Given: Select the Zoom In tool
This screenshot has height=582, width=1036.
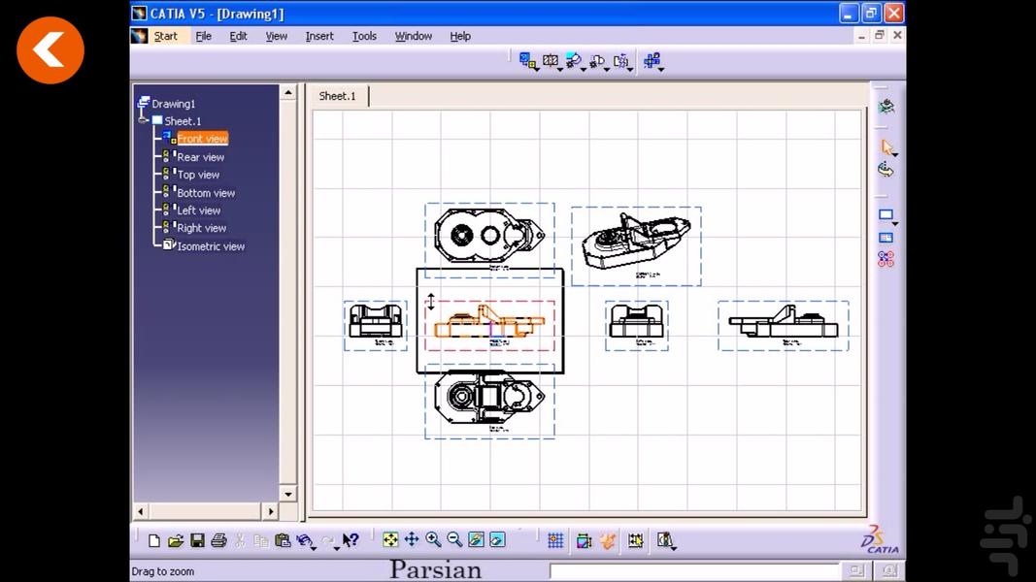Looking at the screenshot, I should coord(434,539).
